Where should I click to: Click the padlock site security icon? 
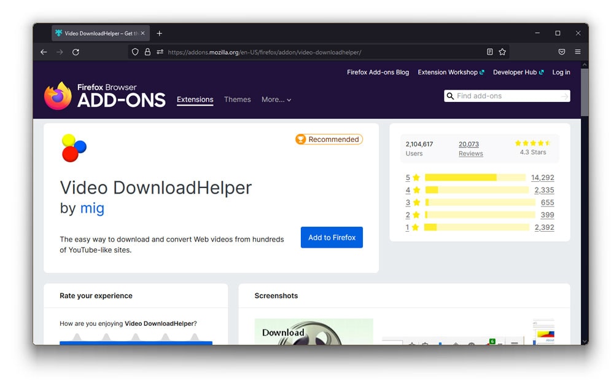click(147, 52)
